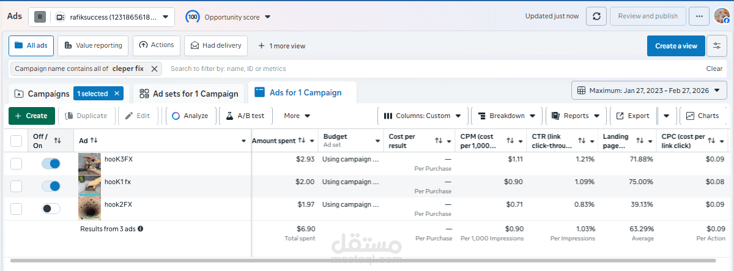The width and height of the screenshot is (734, 271).
Task: Click 1 more view button
Action: (x=281, y=46)
